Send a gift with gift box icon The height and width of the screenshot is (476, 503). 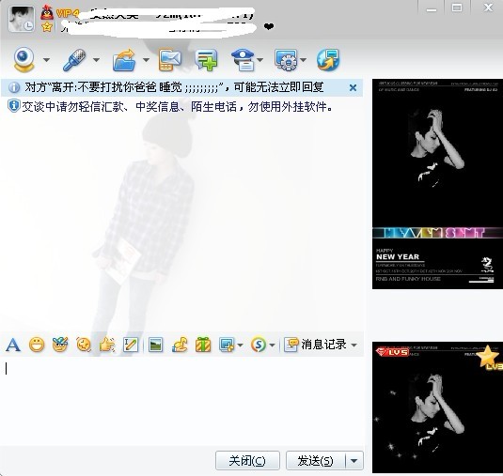pyautogui.click(x=203, y=345)
